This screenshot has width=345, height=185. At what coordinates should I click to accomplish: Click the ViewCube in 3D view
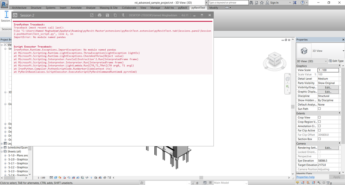[275, 59]
